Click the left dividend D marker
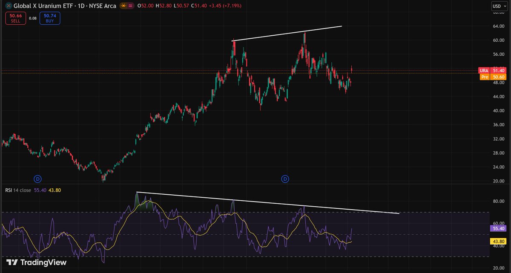Screen dimensions: 511x273 (x=37, y=179)
